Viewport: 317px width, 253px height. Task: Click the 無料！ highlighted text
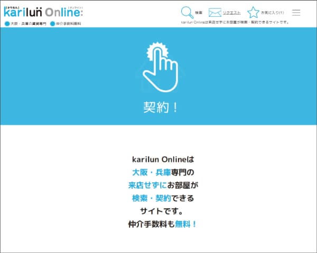point(186,224)
